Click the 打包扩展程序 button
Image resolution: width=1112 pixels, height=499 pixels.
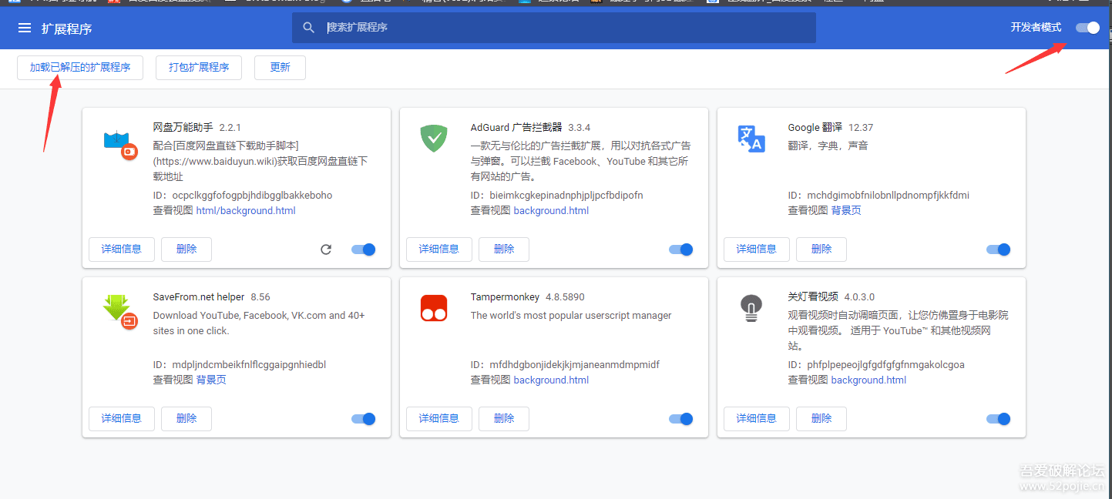[199, 68]
